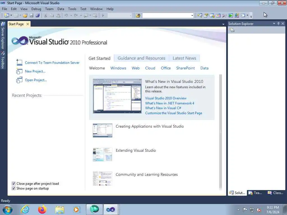Image resolution: width=287 pixels, height=215 pixels.
Task: Open Solution Explorer from the toolbar icon
Action: [x=200, y=16]
